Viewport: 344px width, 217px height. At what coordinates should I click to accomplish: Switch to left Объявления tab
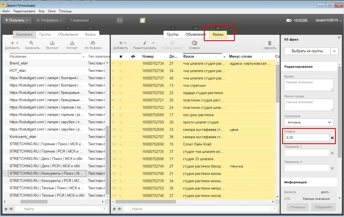(x=68, y=35)
